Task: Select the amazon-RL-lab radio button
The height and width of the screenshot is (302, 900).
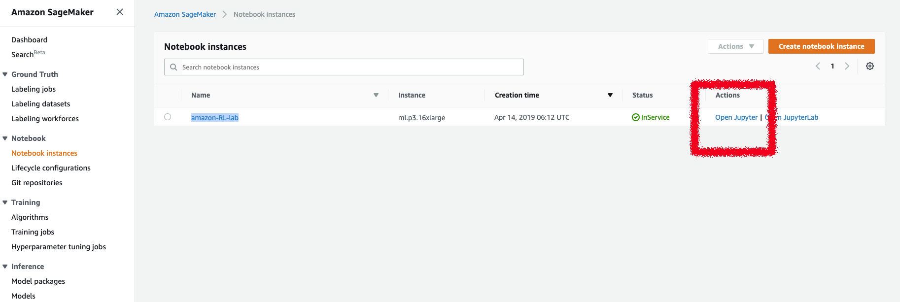Action: 168,117
